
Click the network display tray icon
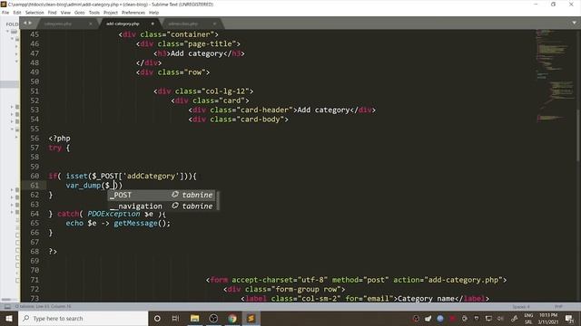pyautogui.click(x=488, y=318)
